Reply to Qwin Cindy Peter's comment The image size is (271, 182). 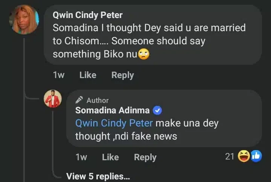(122, 75)
